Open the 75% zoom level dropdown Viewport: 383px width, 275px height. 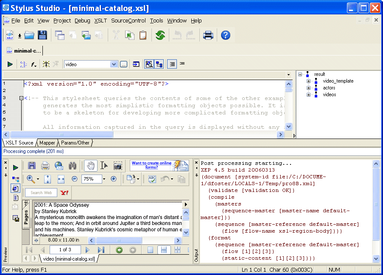(104, 179)
